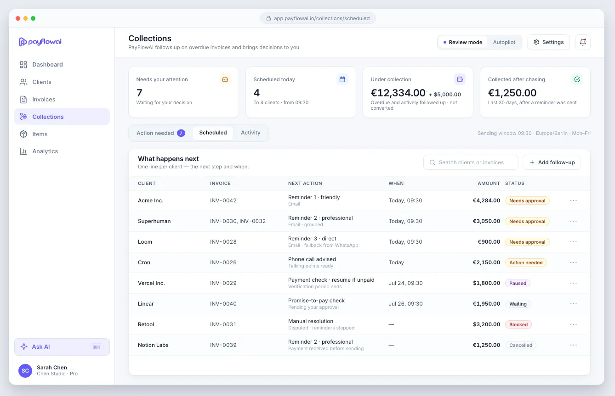Open the three-dot menu for Cron

[x=573, y=262]
